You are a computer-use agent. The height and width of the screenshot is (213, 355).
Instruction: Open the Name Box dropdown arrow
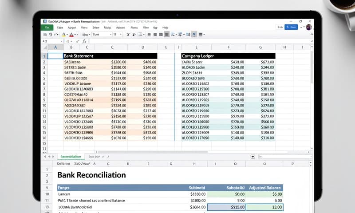click(61, 41)
